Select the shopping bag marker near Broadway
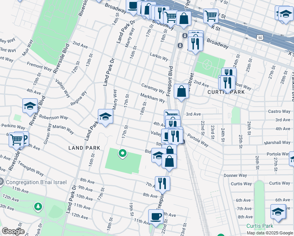The height and width of the screenshot is (236, 294). pyautogui.click(x=184, y=18)
